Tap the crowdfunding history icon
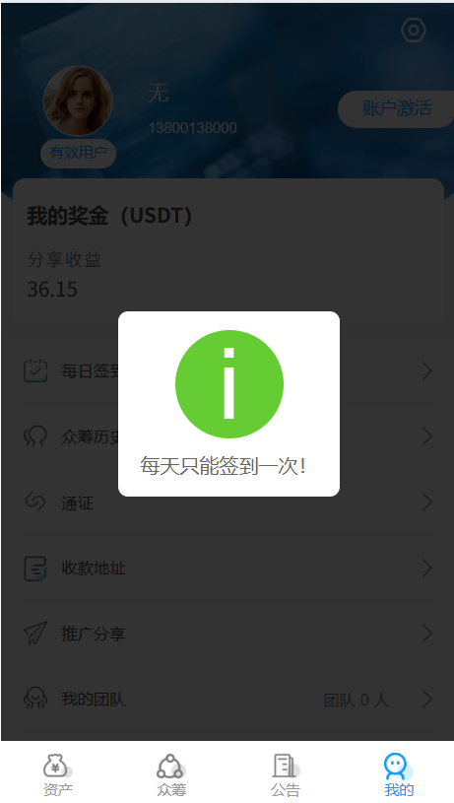This screenshot has width=454, height=803. [x=35, y=436]
